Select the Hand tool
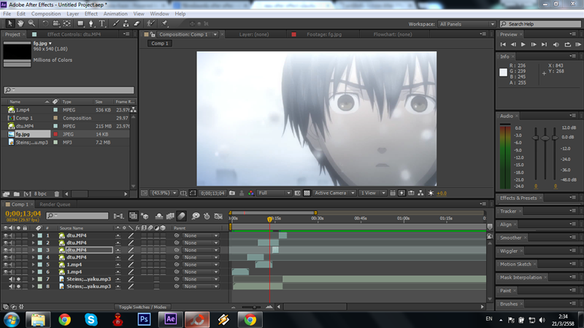 pos(20,23)
